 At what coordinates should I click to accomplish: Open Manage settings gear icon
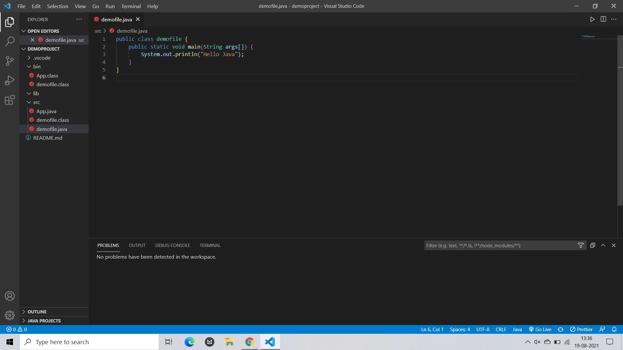coord(10,315)
